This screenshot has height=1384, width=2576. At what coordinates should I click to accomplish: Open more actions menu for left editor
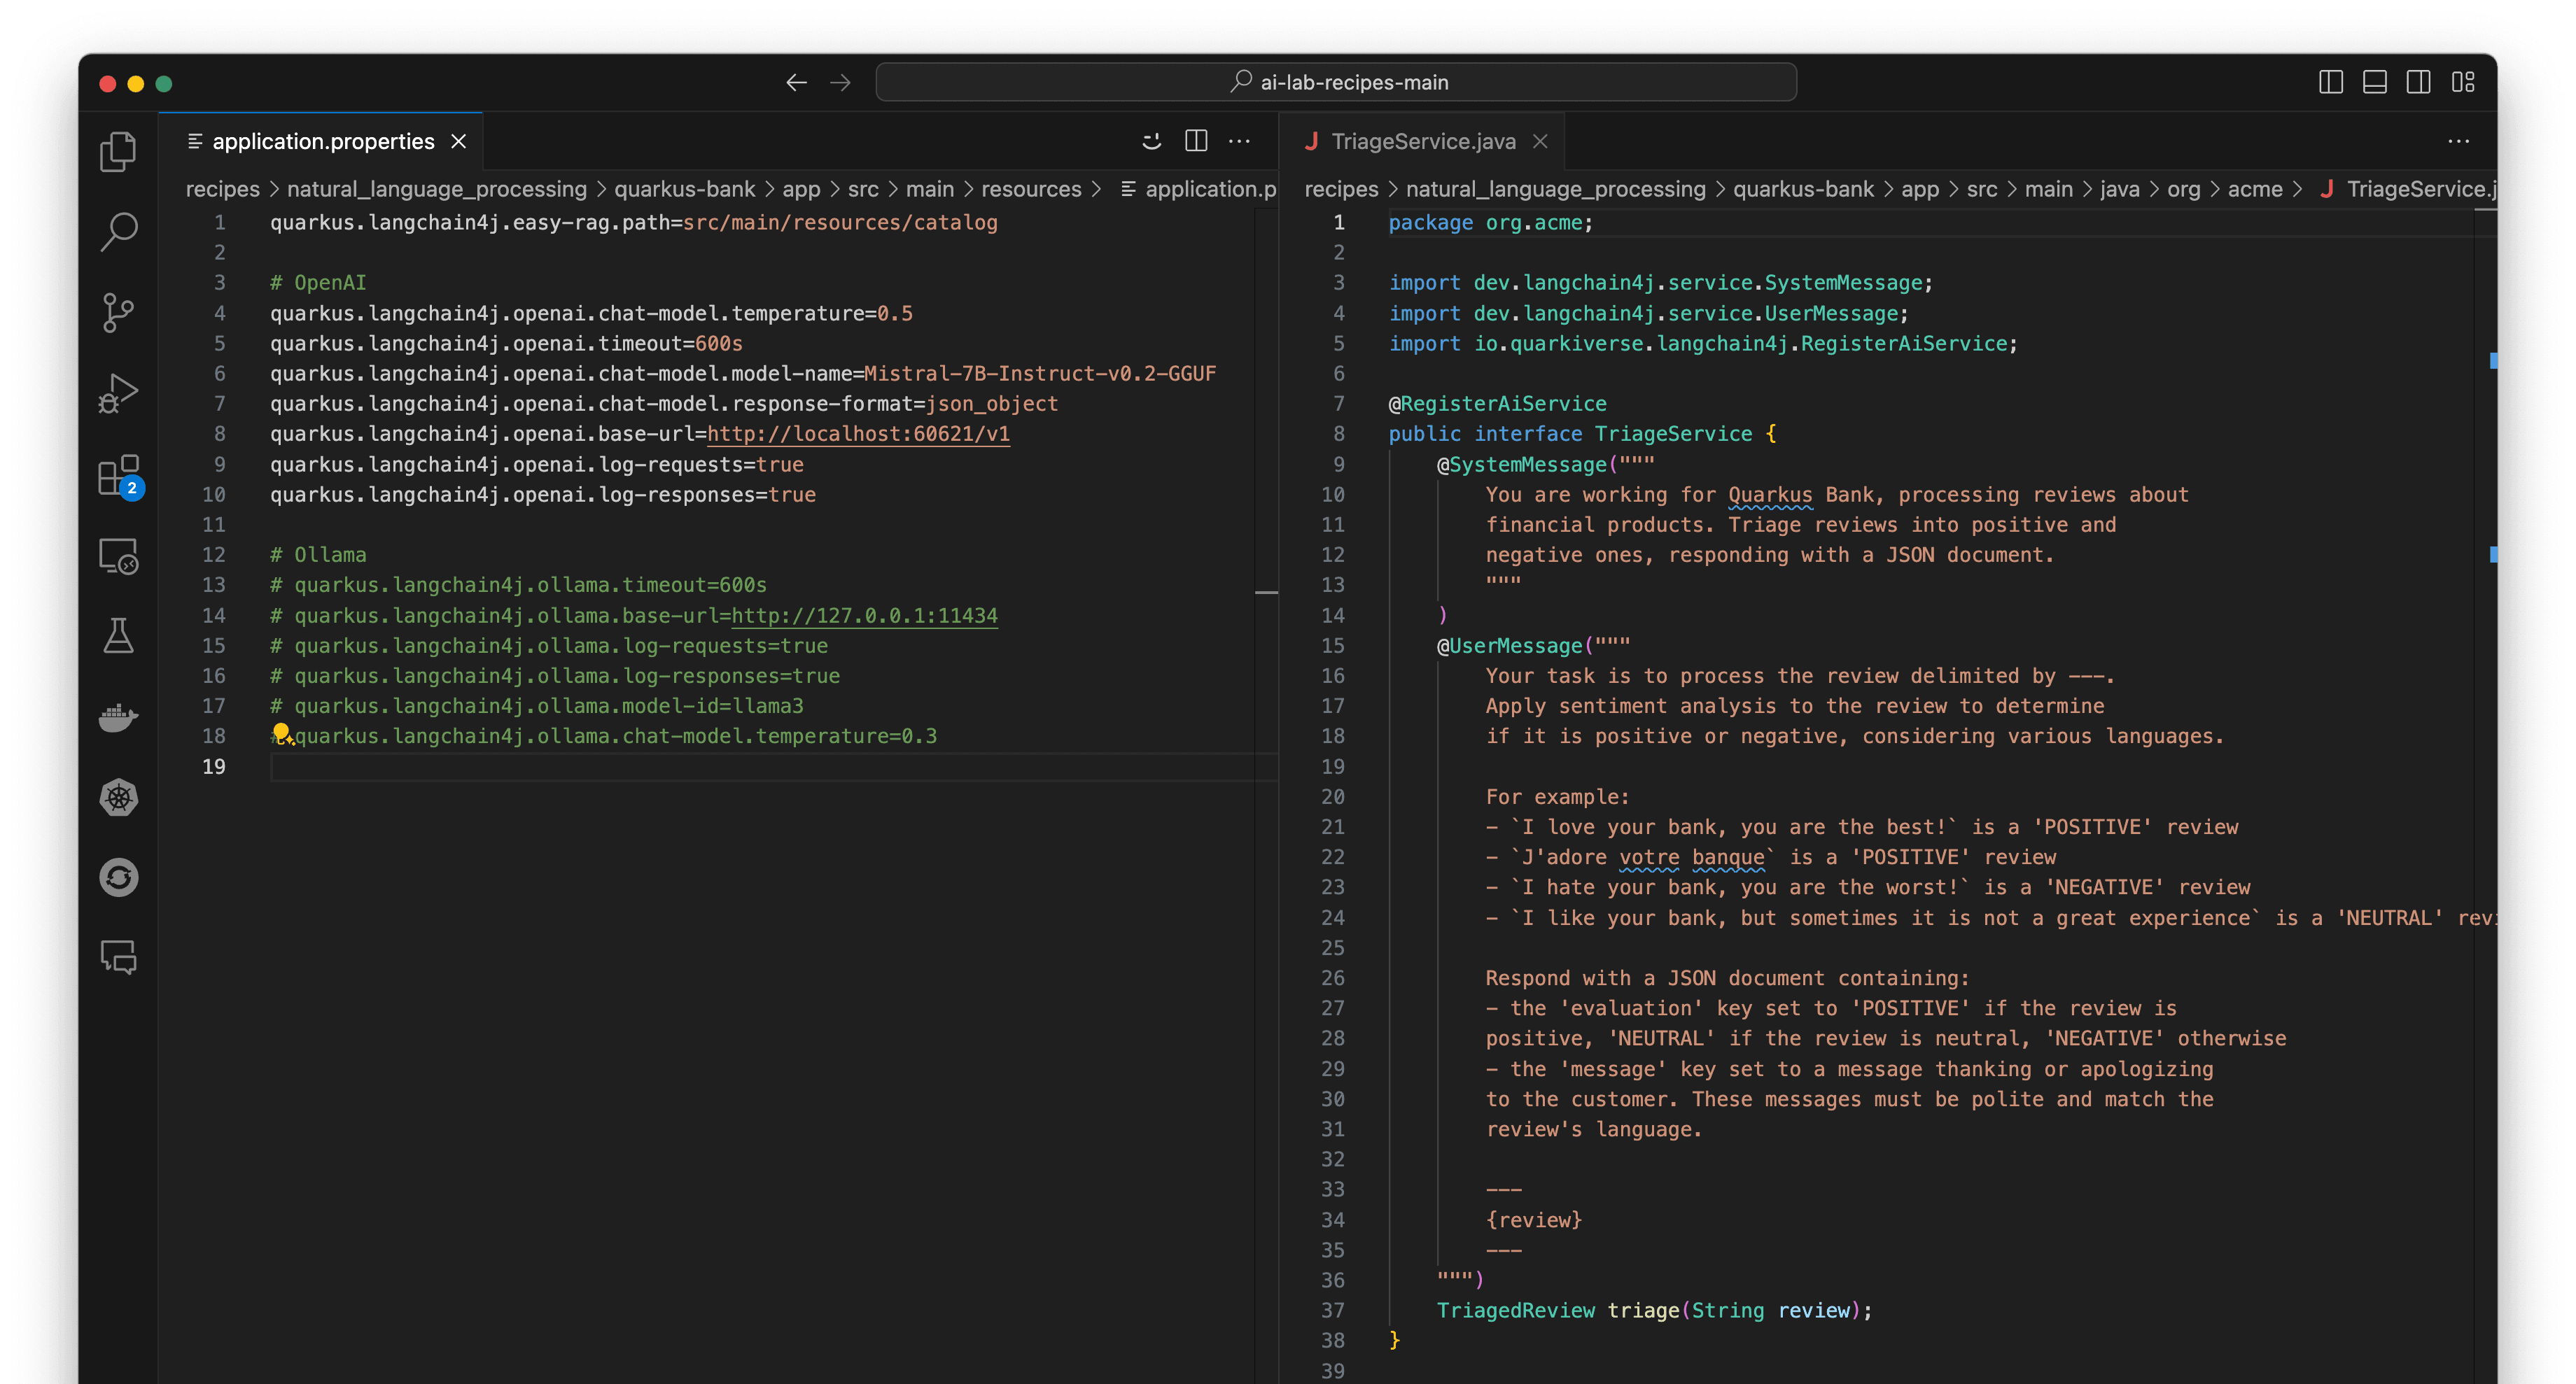[1240, 141]
